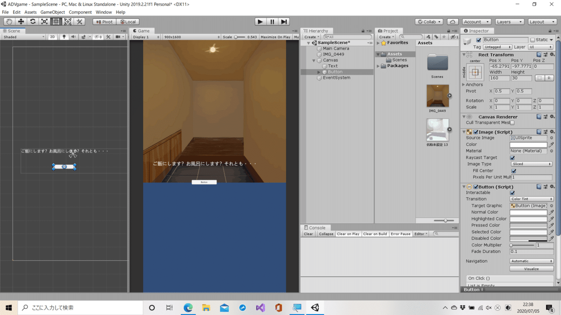Screen dimensions: 561x315
Task: Click Clear in Console
Action: click(309, 234)
